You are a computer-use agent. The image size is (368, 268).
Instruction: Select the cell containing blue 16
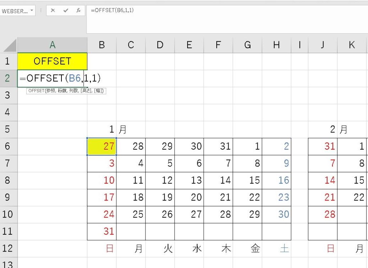[276, 180]
